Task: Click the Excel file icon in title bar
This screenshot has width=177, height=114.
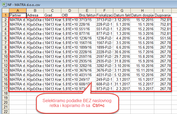Action: pyautogui.click(x=4, y=5)
